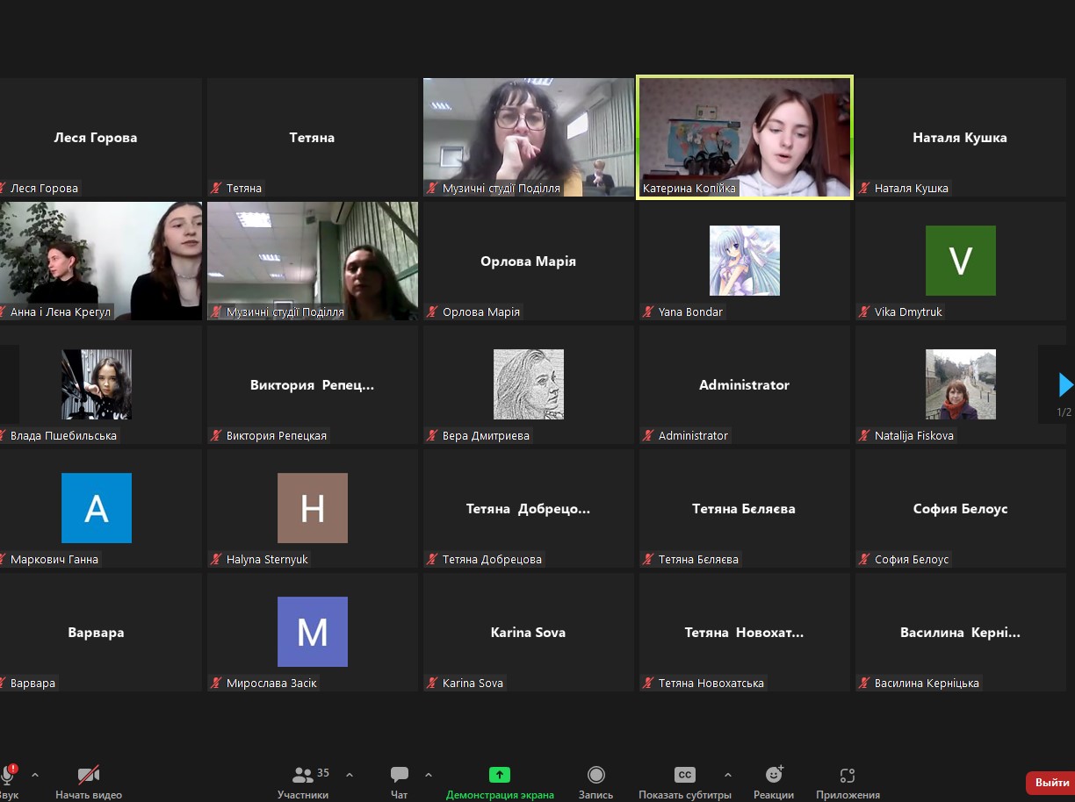Viewport: 1075px width, 802px height.
Task: Click the Запись record icon
Action: [x=596, y=775]
